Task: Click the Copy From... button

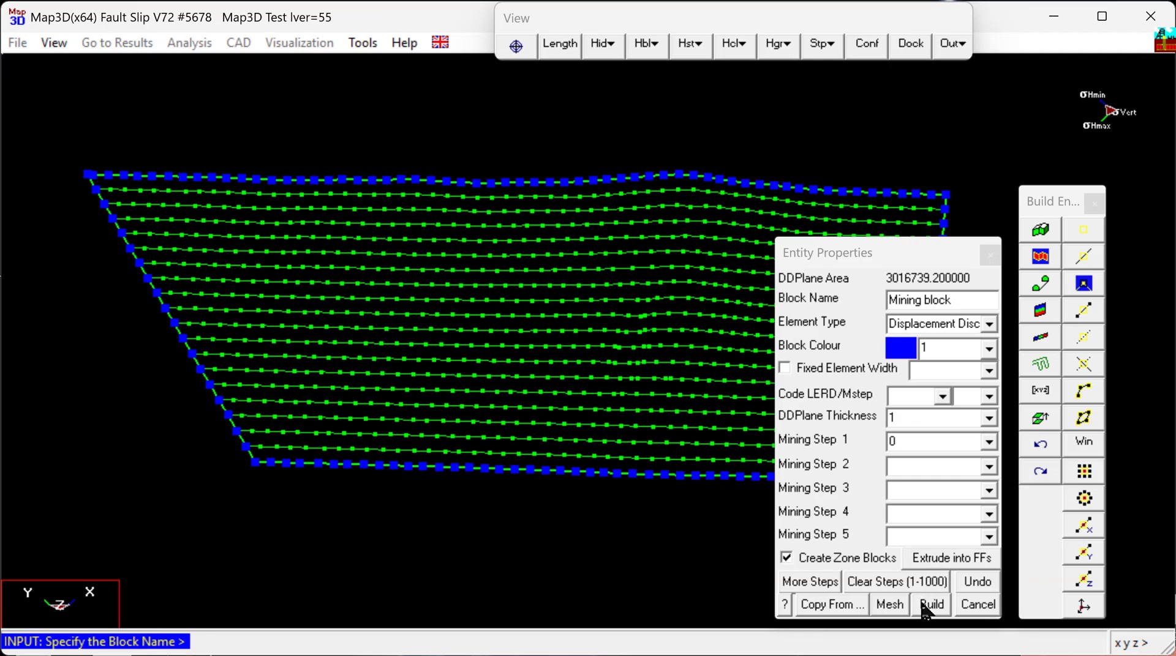Action: tap(832, 605)
